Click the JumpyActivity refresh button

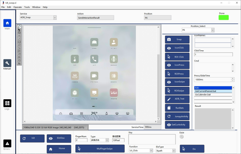coord(177,116)
